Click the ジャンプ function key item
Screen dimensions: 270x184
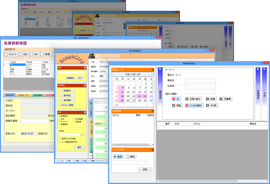click(100, 161)
